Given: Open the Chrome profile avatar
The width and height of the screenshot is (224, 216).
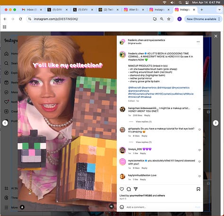Looking at the screenshot, I should pos(180,19).
